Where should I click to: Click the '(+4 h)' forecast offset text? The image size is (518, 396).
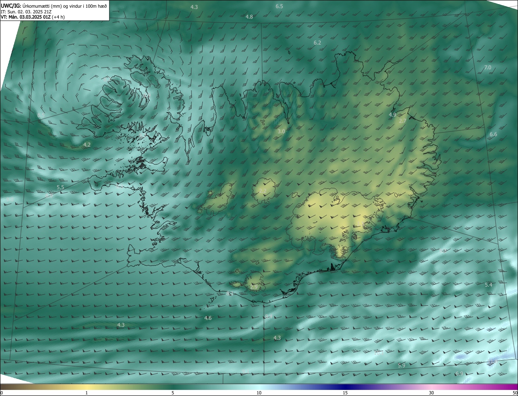(x=58, y=17)
